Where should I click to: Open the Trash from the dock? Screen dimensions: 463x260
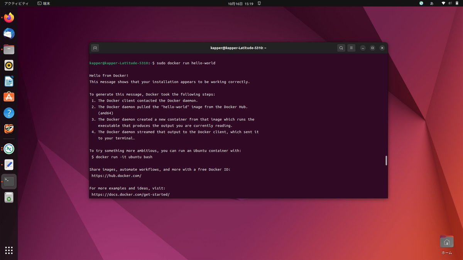[x=9, y=197]
